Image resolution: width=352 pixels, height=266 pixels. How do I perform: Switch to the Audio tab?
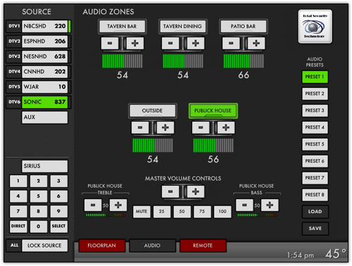point(152,246)
